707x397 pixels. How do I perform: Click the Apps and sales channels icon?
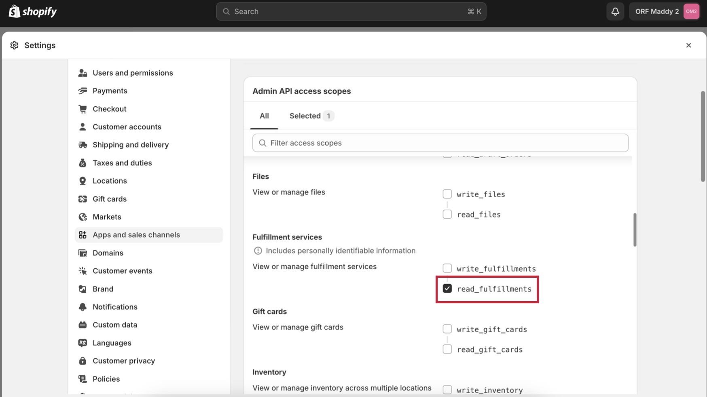point(83,235)
